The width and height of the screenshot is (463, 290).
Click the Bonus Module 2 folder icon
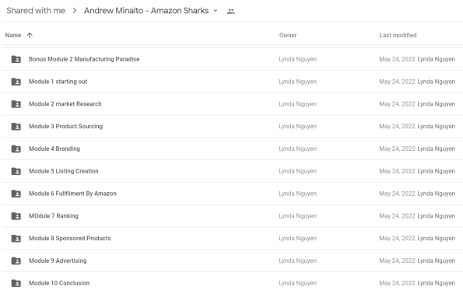point(16,59)
